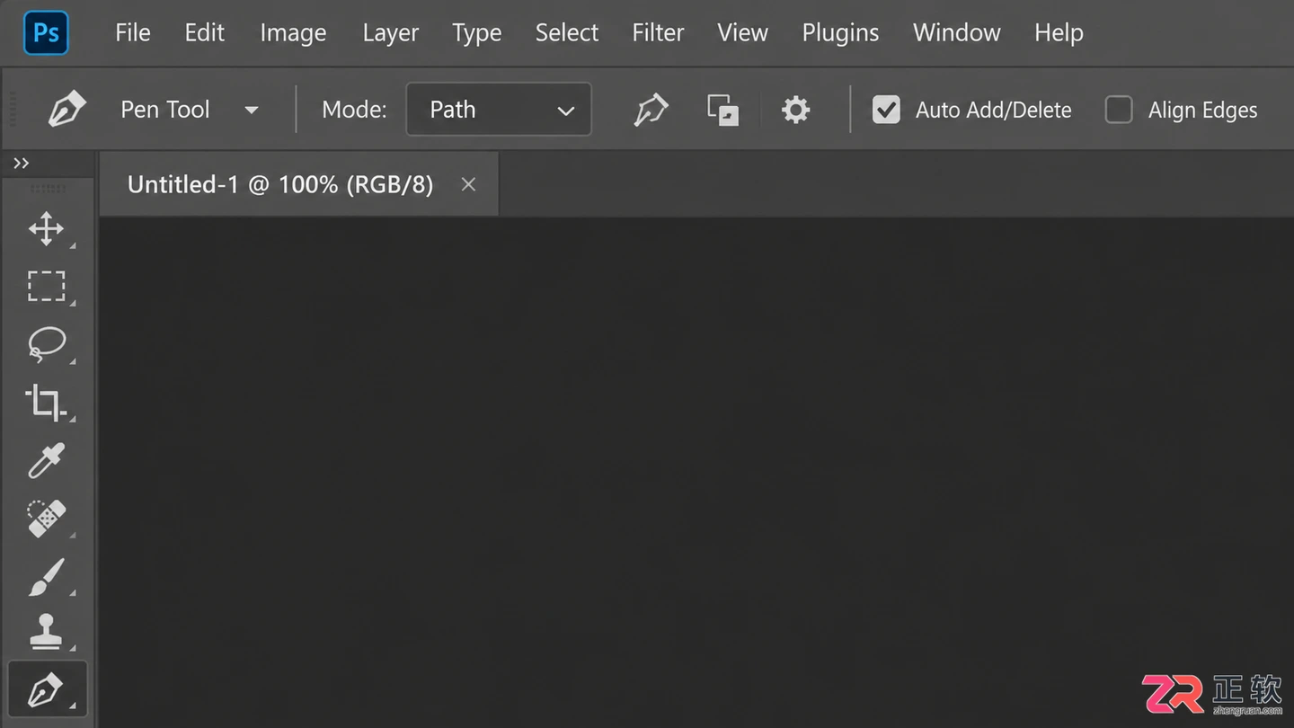Uncheck the Auto Add/Delete checkbox
The image size is (1294, 728).
point(886,110)
